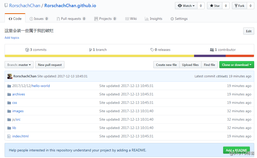
Task: Open the fork count beside Fork
Action: (x=250, y=6)
